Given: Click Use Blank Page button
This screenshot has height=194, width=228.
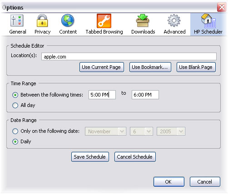Looking at the screenshot, I should (x=196, y=67).
